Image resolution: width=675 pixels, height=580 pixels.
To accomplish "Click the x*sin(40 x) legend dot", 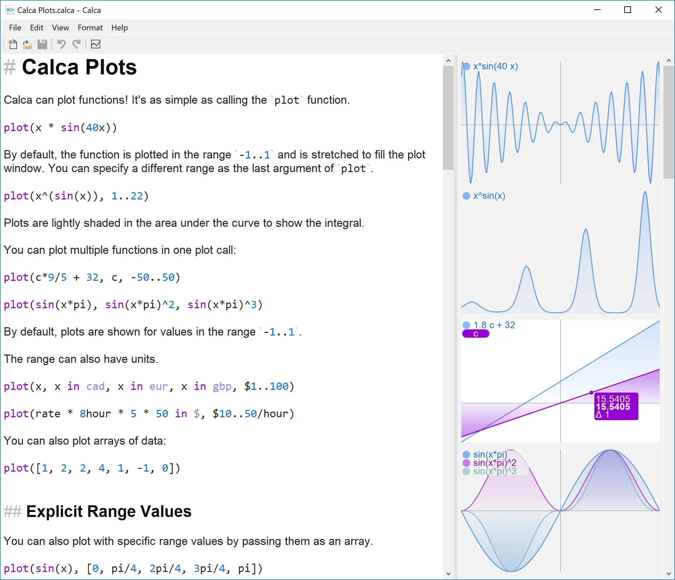I will (466, 66).
